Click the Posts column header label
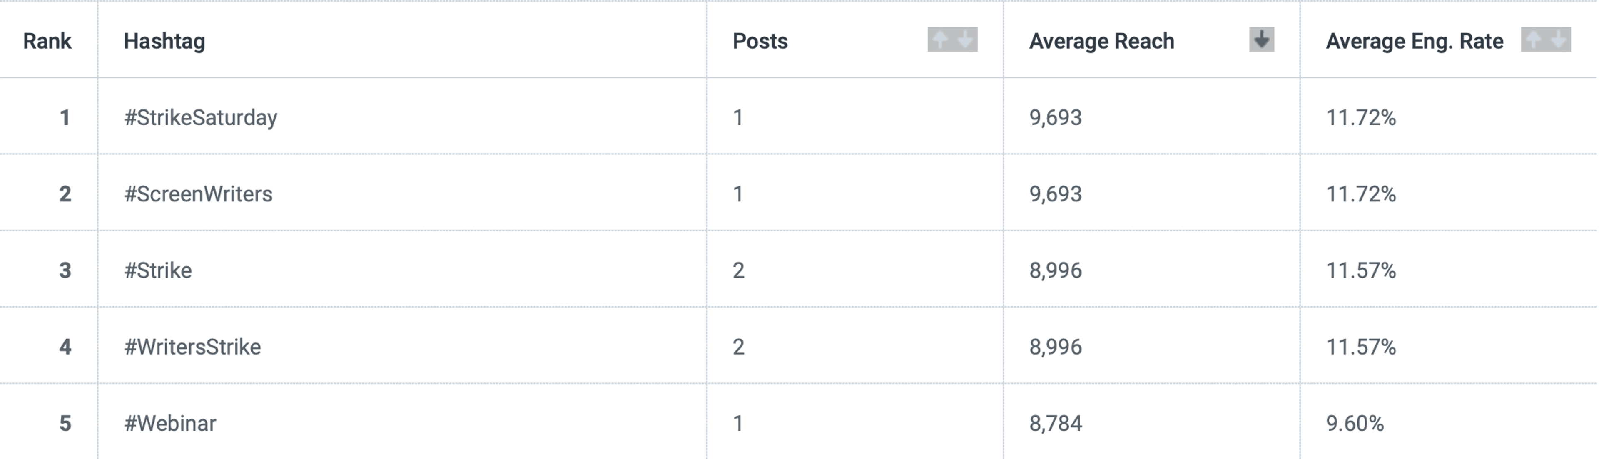Image resolution: width=1599 pixels, height=459 pixels. pyautogui.click(x=760, y=41)
